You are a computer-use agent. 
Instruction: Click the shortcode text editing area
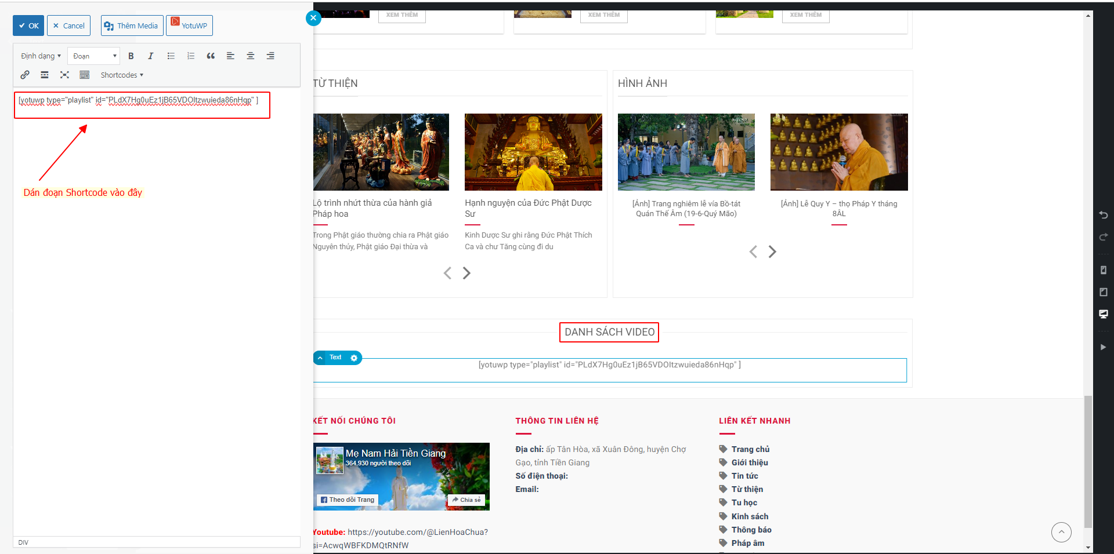click(x=142, y=105)
